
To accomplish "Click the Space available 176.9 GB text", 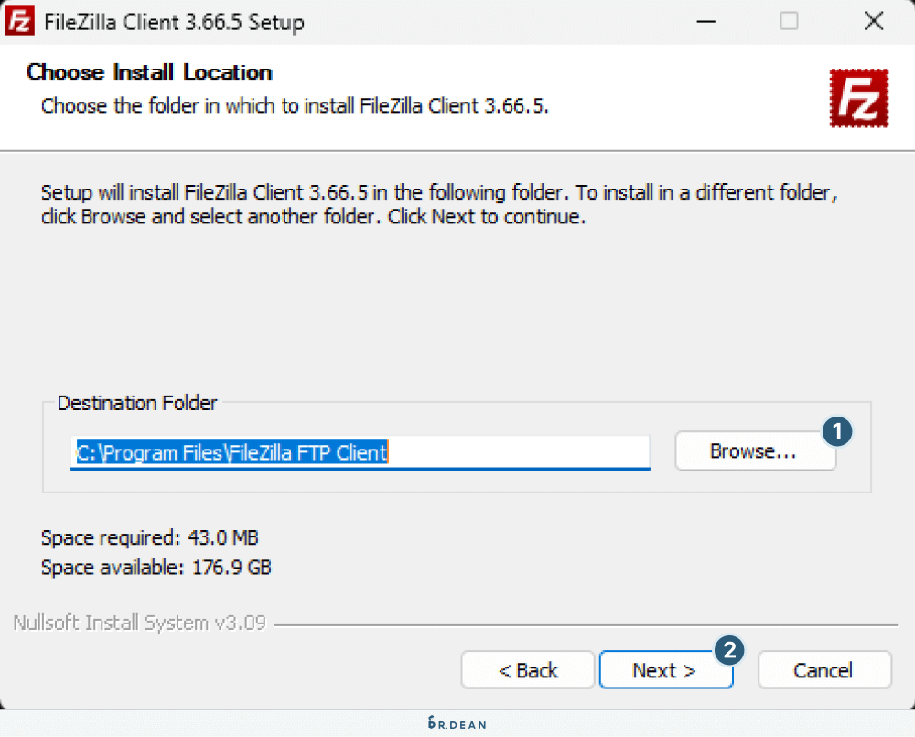I will point(156,568).
